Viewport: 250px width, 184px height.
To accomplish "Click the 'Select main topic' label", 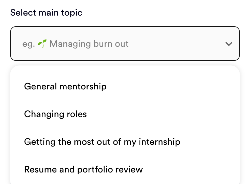I will pos(46,13).
